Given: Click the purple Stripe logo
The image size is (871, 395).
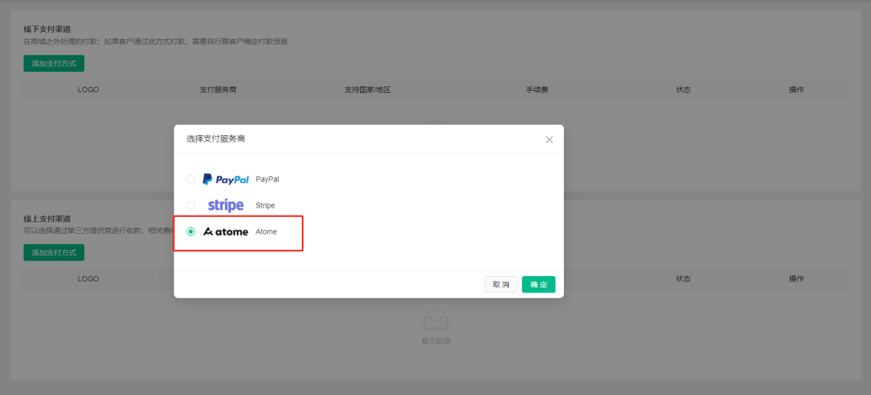Looking at the screenshot, I should point(226,205).
